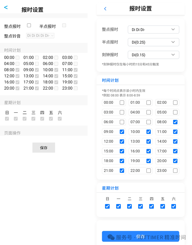Uncheck 11:00 box in right panel
This screenshot has width=192, height=245.
click(x=175, y=132)
